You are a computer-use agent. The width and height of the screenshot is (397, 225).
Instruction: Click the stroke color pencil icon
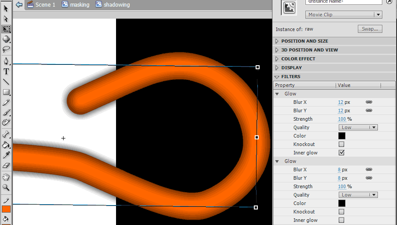pyautogui.click(x=6, y=201)
